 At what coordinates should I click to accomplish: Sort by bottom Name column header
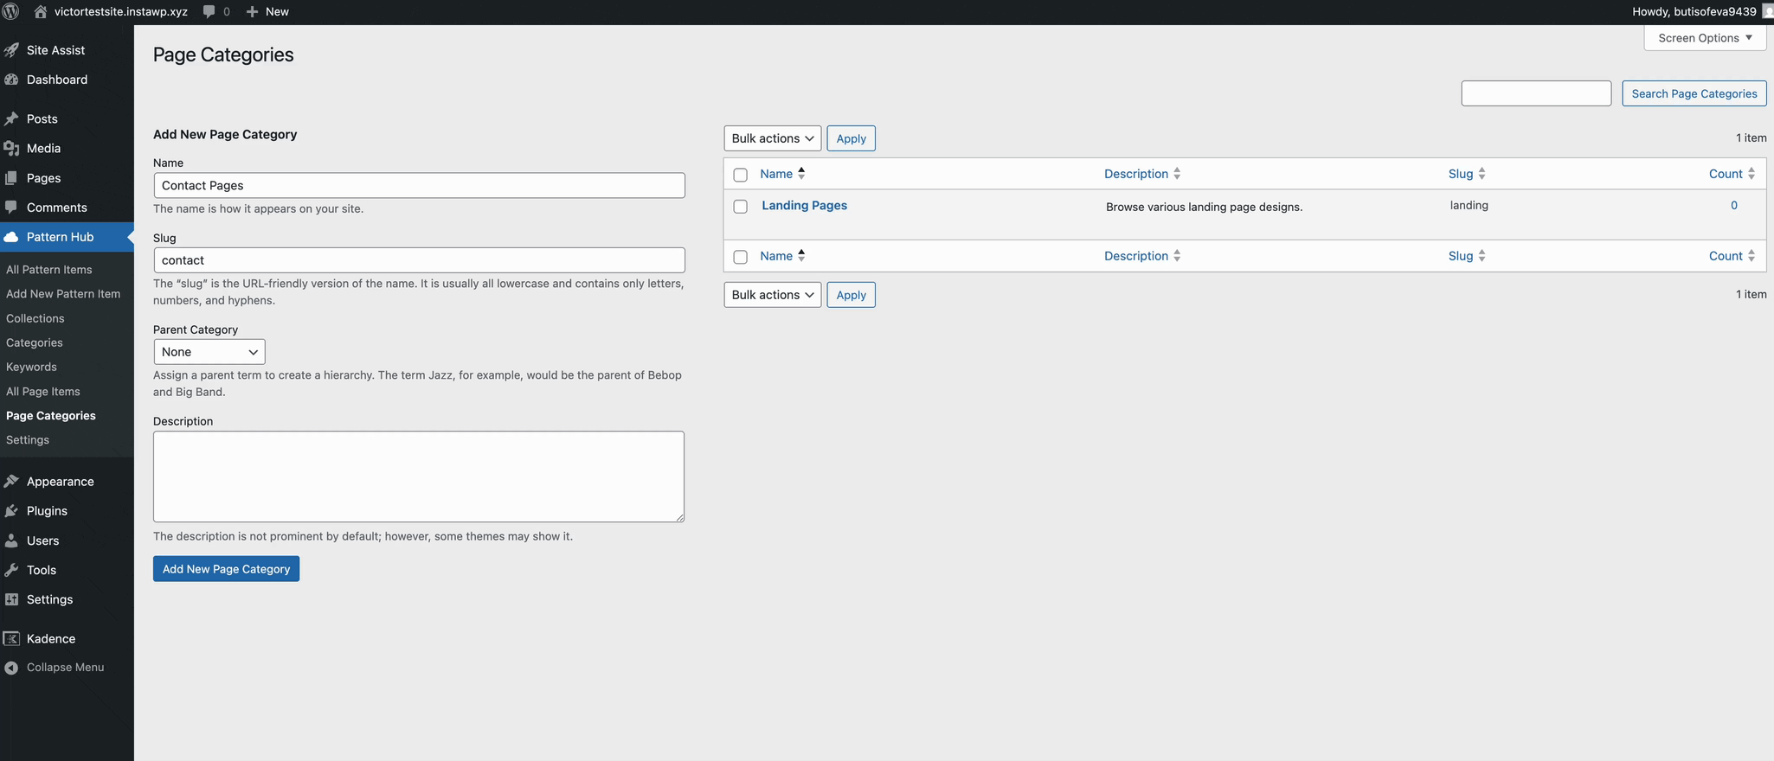pyautogui.click(x=776, y=256)
